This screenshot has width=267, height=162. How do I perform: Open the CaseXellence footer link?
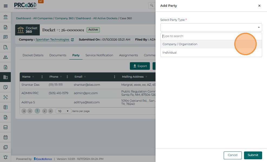tap(43, 159)
